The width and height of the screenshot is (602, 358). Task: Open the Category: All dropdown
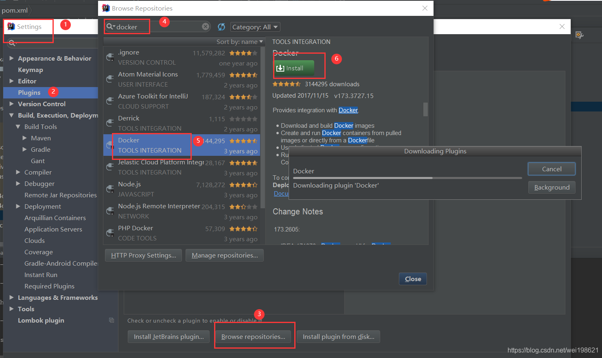click(255, 27)
